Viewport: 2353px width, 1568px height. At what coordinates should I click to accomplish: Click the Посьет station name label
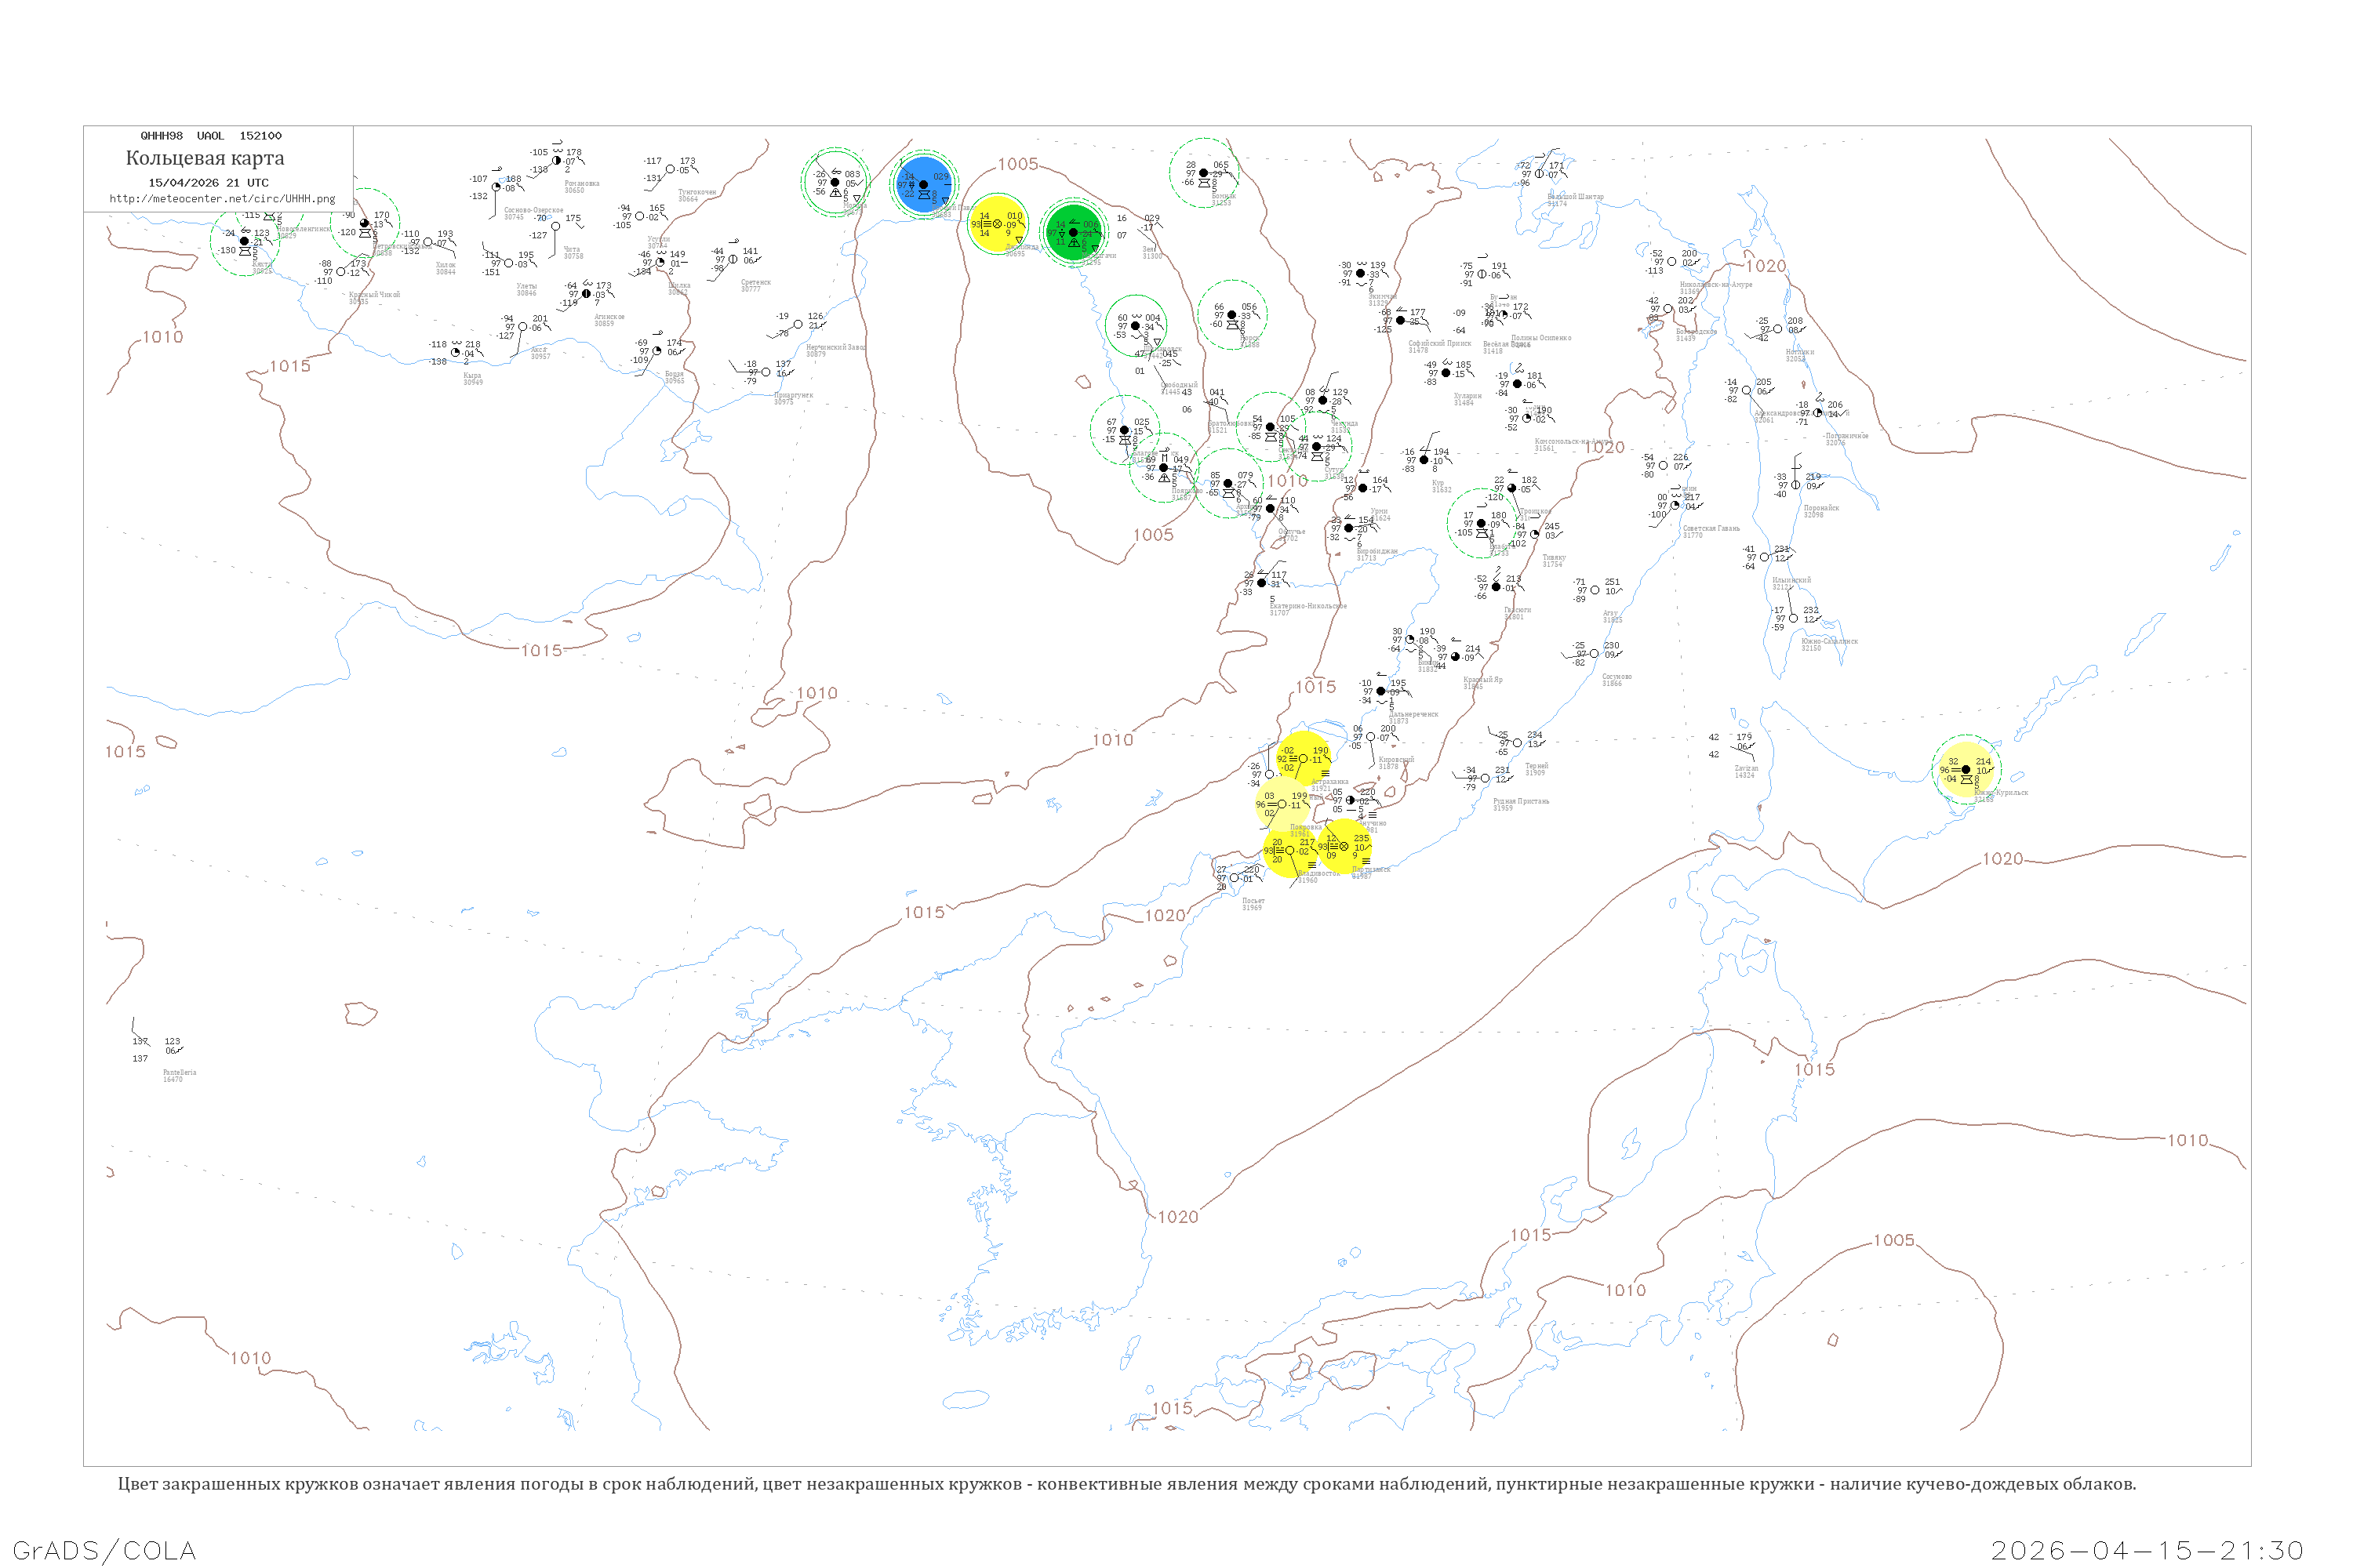1253,902
